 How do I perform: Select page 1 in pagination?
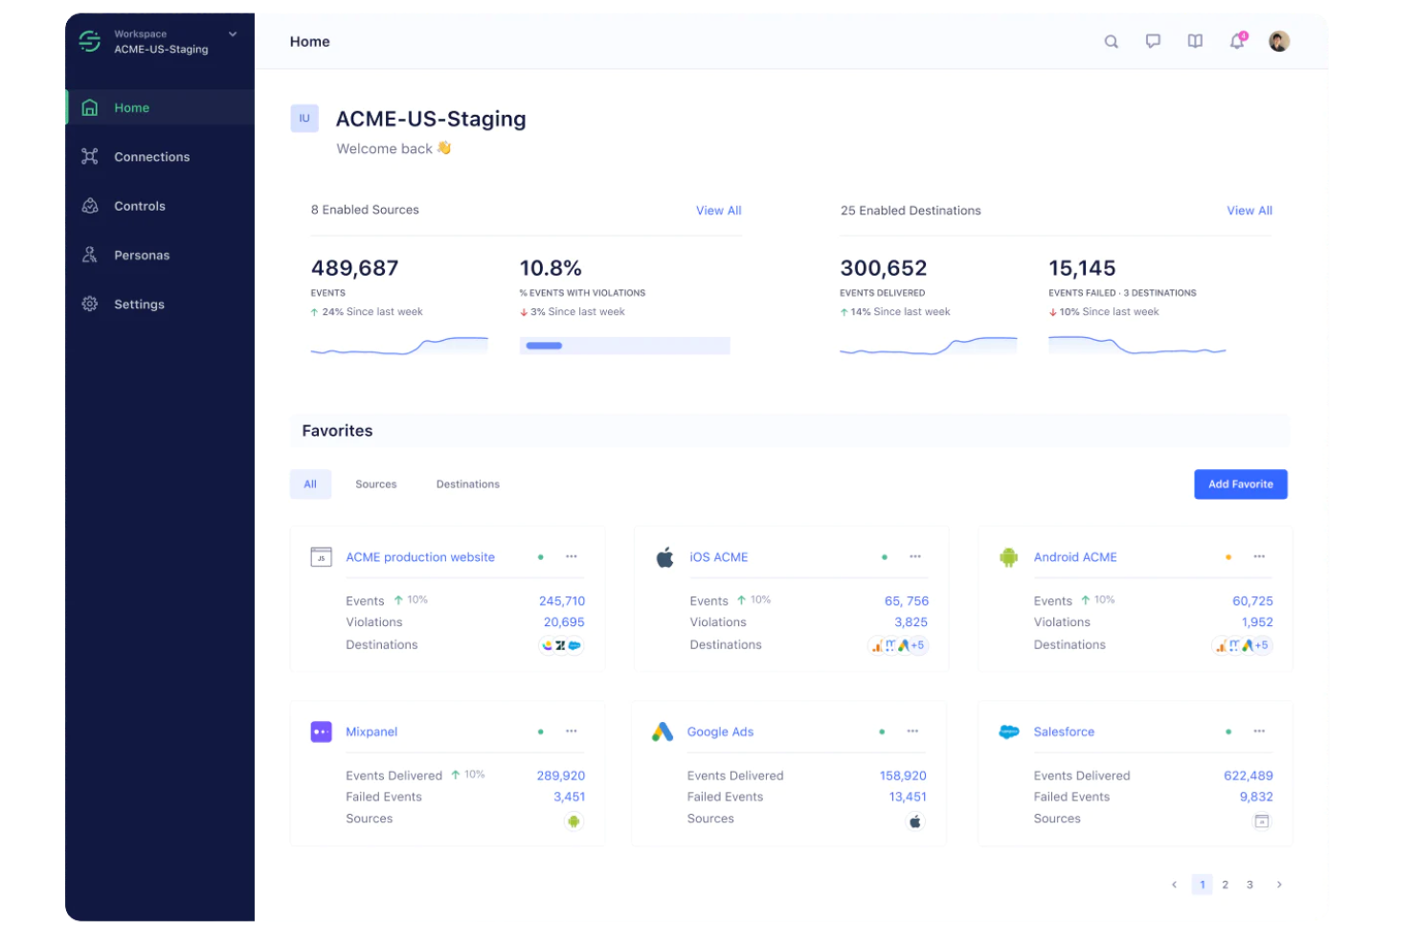[1203, 885]
